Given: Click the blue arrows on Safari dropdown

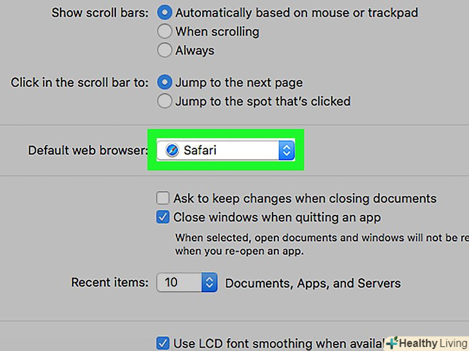Looking at the screenshot, I should (x=287, y=150).
